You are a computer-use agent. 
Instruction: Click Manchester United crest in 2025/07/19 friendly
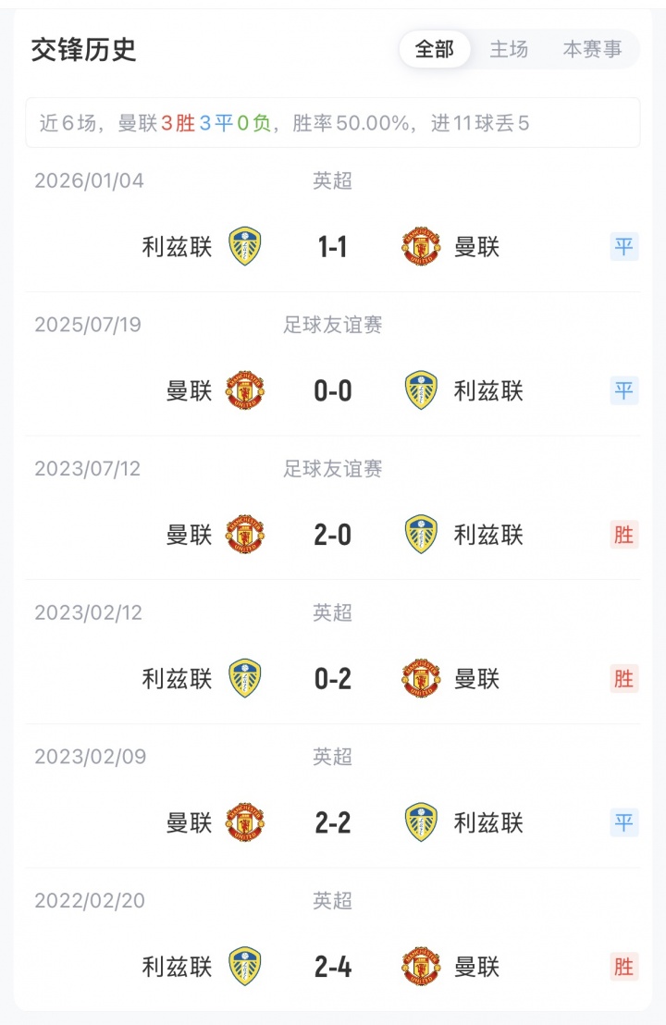245,391
